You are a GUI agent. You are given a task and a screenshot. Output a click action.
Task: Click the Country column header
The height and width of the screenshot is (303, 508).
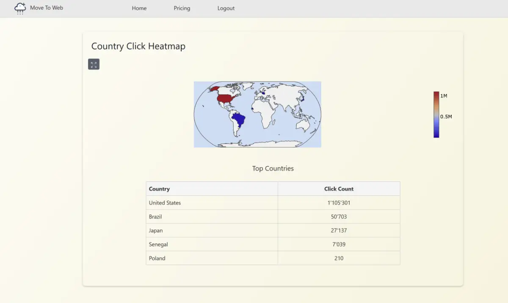159,189
